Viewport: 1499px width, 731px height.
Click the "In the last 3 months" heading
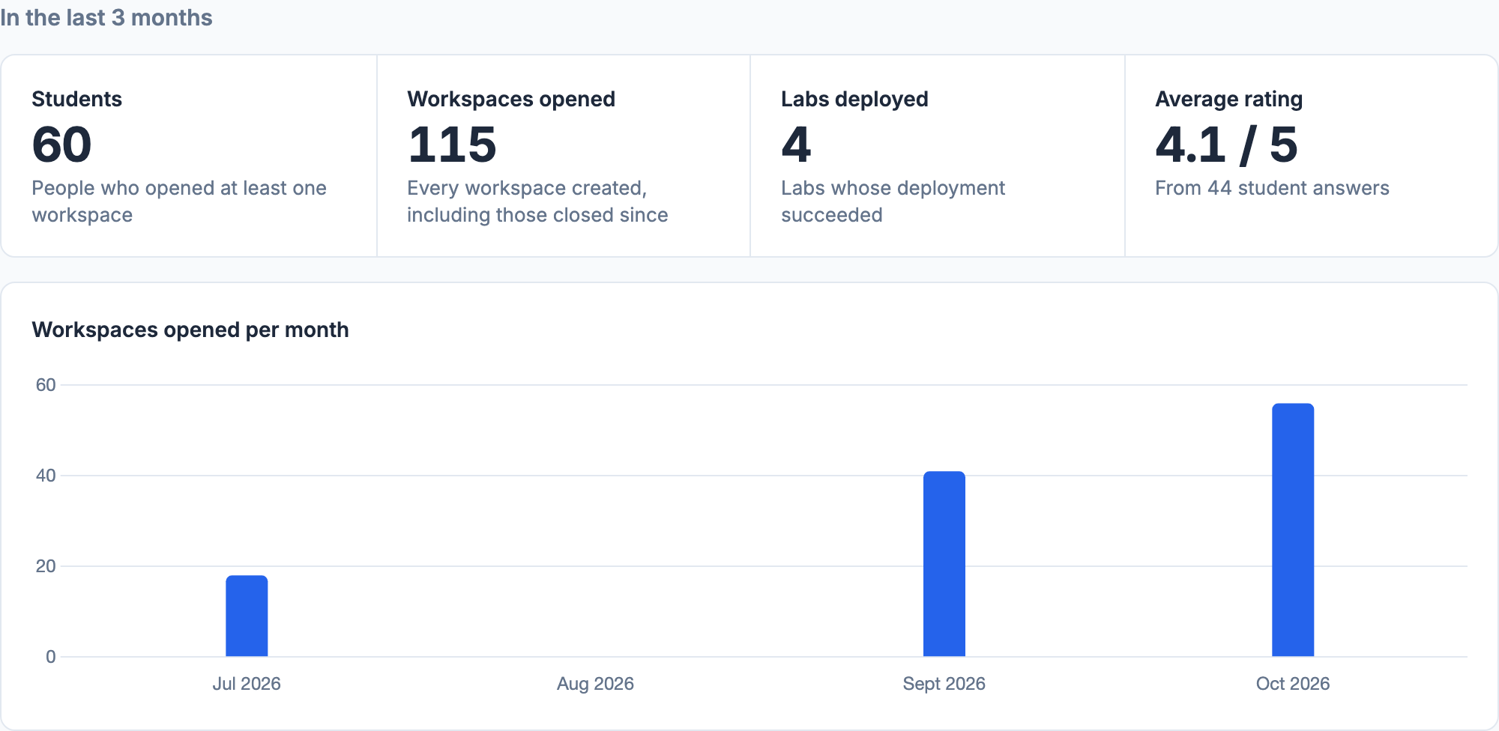(x=106, y=17)
